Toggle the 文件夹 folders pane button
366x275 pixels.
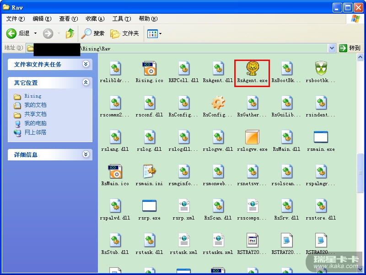point(124,33)
